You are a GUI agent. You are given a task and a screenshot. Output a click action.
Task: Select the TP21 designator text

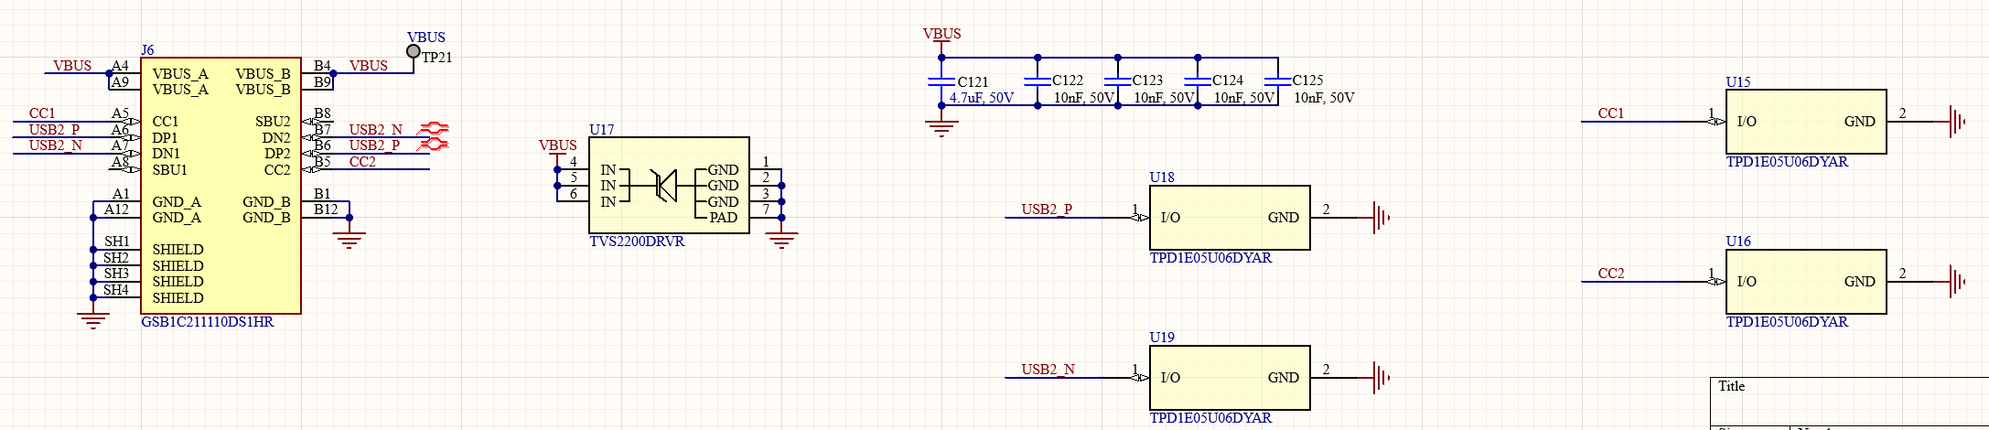436,57
